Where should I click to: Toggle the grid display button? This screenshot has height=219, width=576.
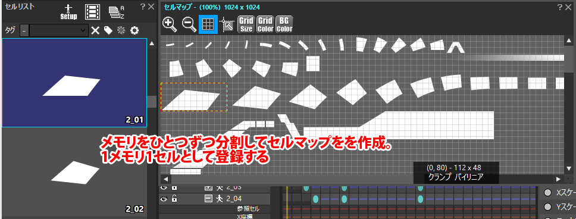(208, 24)
